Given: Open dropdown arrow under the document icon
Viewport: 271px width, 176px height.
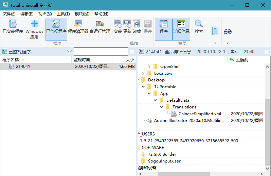Looking at the screenshot, I should pos(215,43).
